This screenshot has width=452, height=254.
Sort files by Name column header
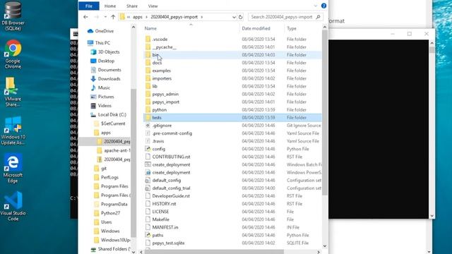[191, 28]
